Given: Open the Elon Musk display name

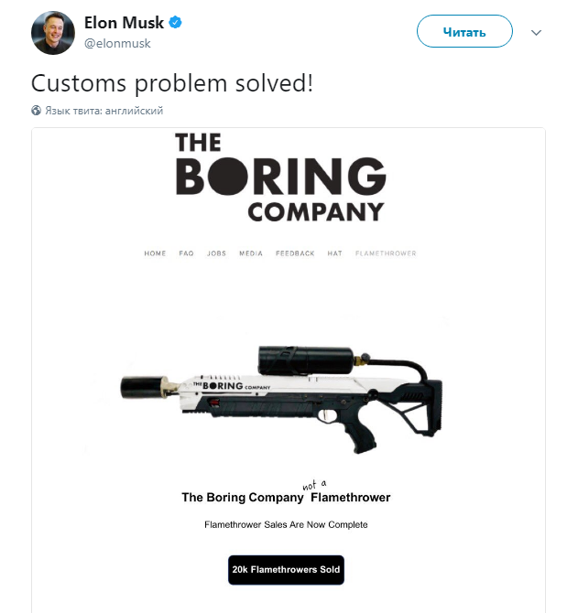Looking at the screenshot, I should pos(124,23).
